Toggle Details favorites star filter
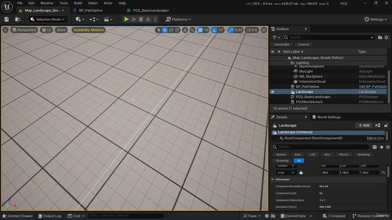The height and width of the screenshot is (220, 392). 382,147
